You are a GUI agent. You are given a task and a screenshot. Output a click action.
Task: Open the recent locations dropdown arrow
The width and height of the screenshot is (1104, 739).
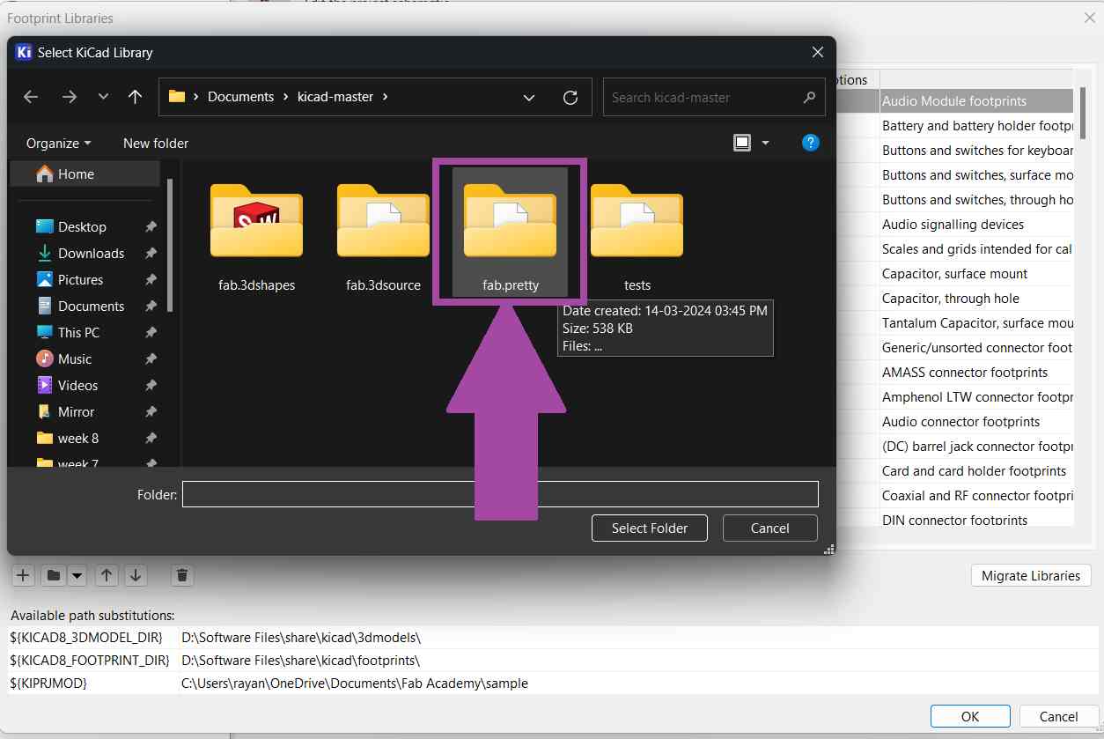coord(103,97)
